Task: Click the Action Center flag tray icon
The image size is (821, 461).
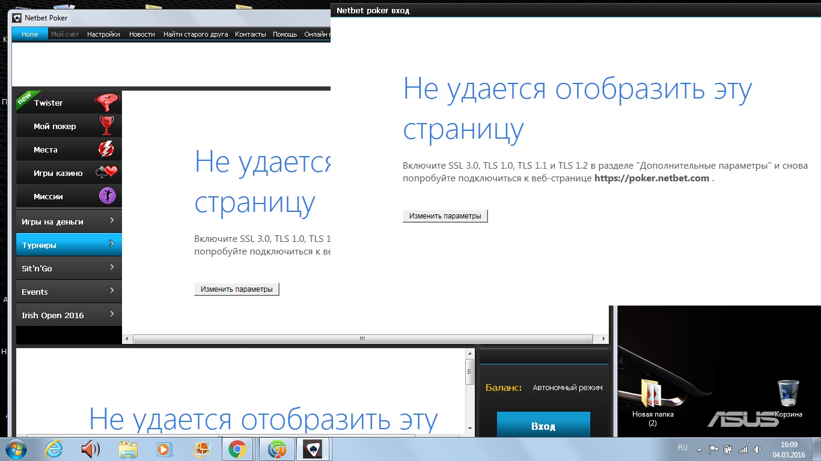Action: click(x=714, y=449)
